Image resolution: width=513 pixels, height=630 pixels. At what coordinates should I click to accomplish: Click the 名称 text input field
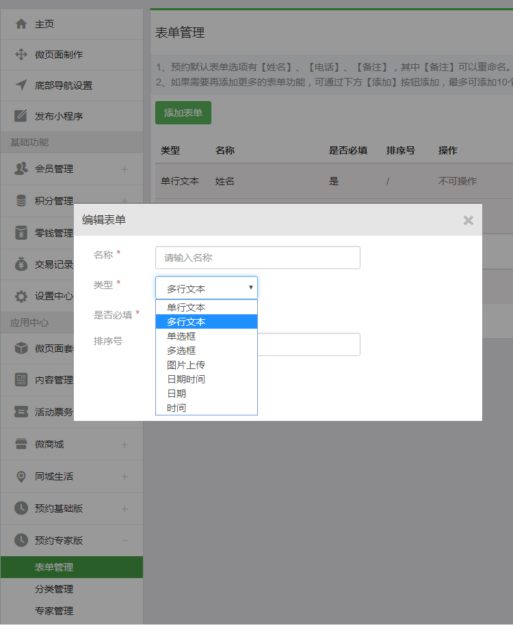(257, 258)
